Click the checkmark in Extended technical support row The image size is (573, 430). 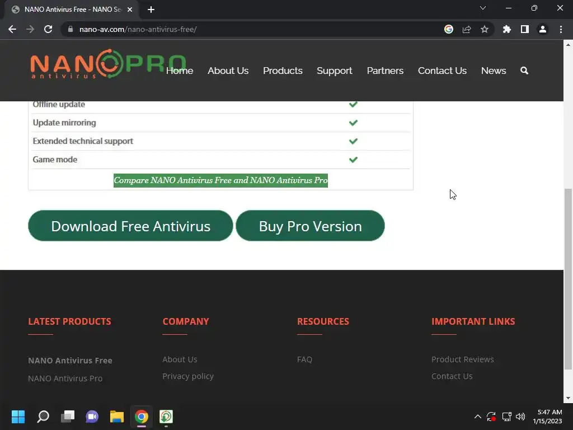click(x=354, y=141)
